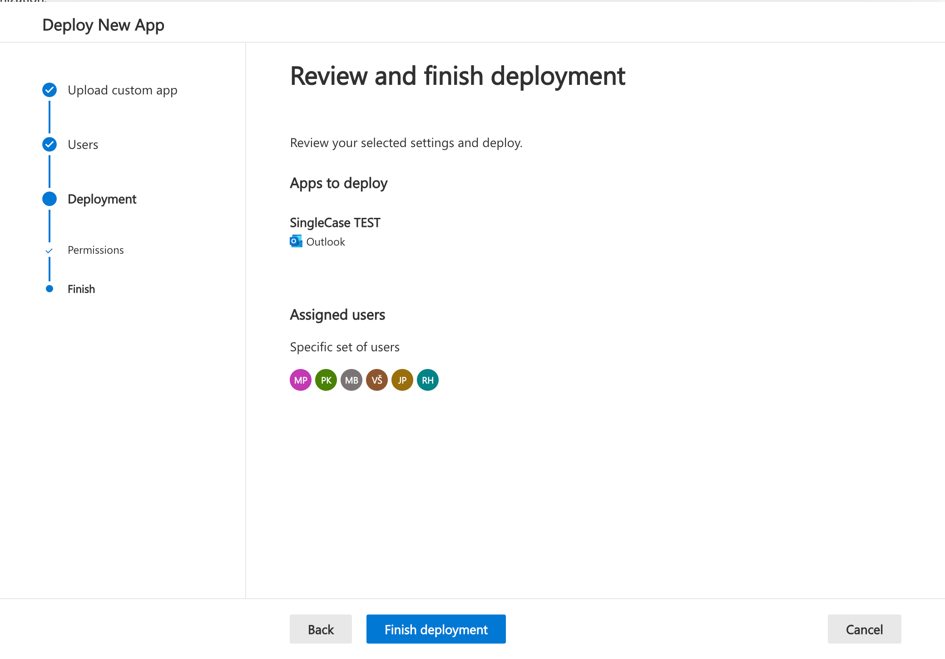Click the Specific set of users text
The width and height of the screenshot is (945, 659).
[x=345, y=347]
